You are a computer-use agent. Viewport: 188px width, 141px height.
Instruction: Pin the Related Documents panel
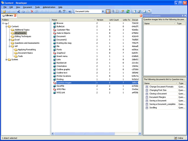click(183, 16)
